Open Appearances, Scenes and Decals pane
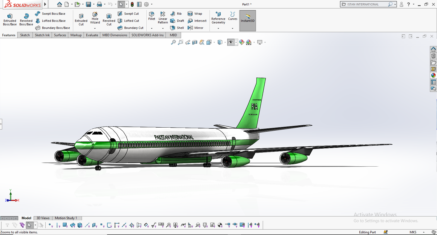 coord(433,76)
